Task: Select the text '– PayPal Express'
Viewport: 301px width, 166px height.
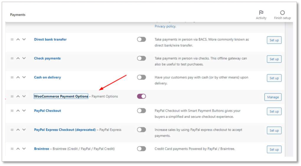Action: [109, 130]
